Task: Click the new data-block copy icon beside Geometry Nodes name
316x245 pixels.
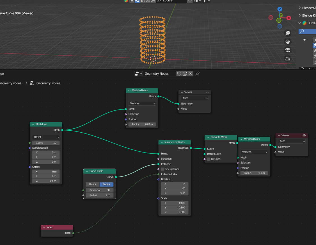Action: pos(185,73)
